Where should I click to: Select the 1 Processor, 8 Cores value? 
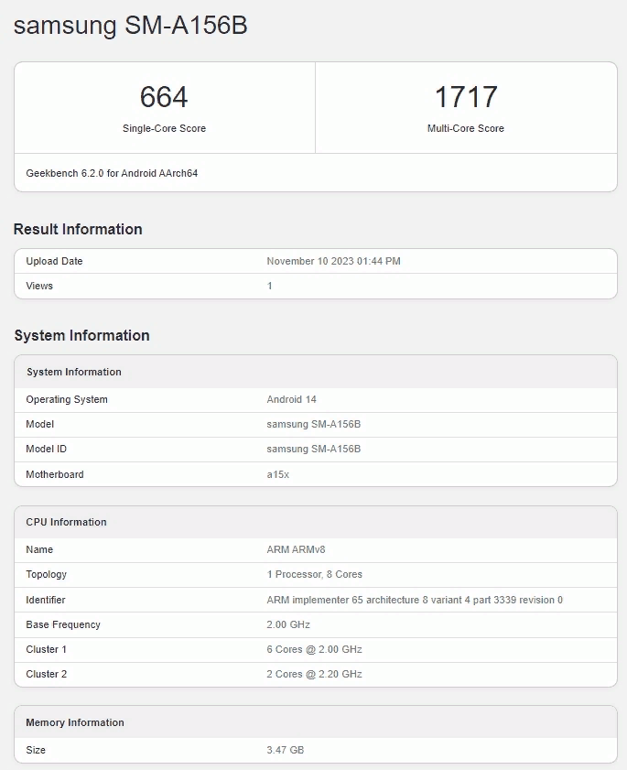315,575
